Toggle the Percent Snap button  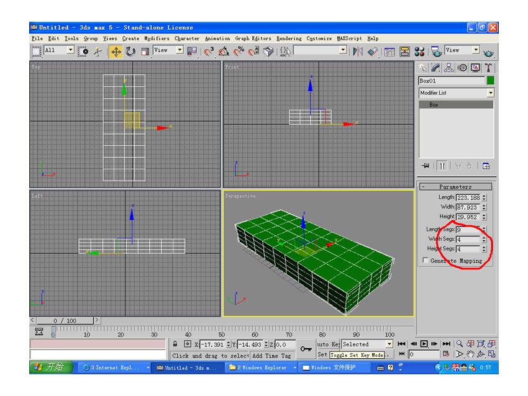239,52
